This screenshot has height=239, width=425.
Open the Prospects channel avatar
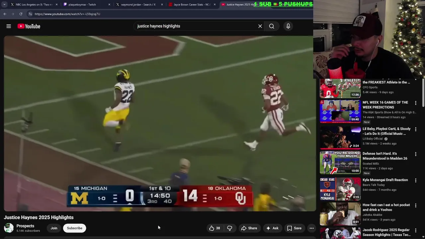pyautogui.click(x=9, y=228)
